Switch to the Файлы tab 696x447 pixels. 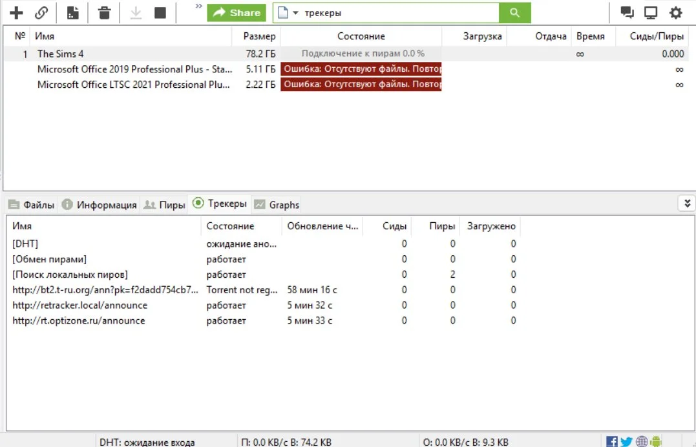pyautogui.click(x=32, y=205)
